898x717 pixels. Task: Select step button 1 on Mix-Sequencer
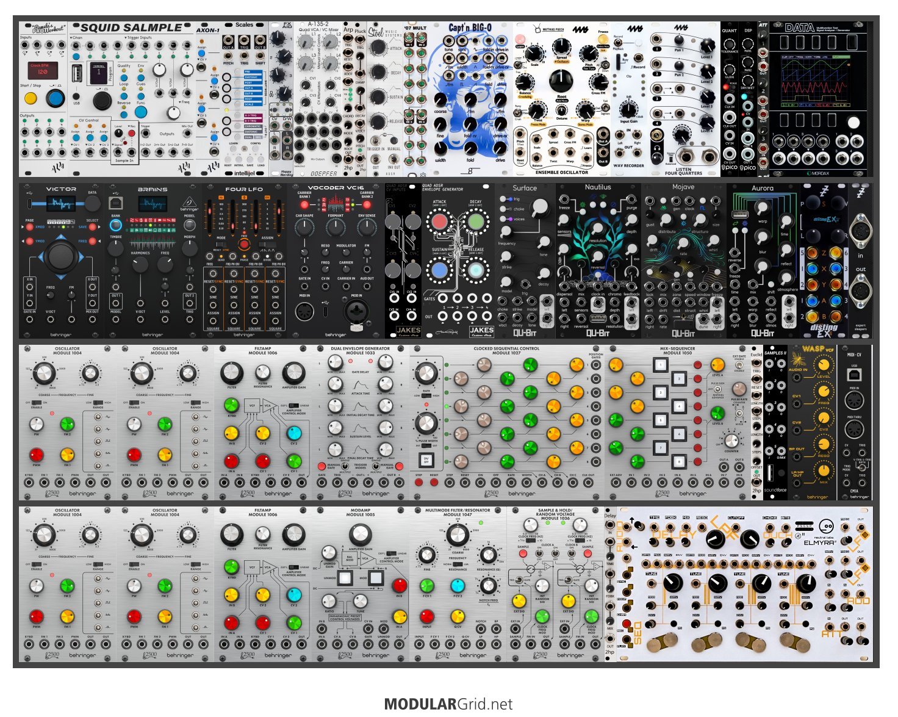(x=661, y=365)
